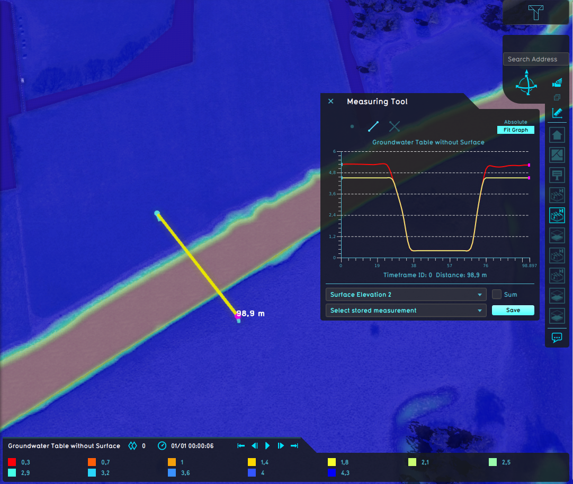Expand the Select stored measurement dropdown
Image resolution: width=573 pixels, height=484 pixels.
pos(406,311)
